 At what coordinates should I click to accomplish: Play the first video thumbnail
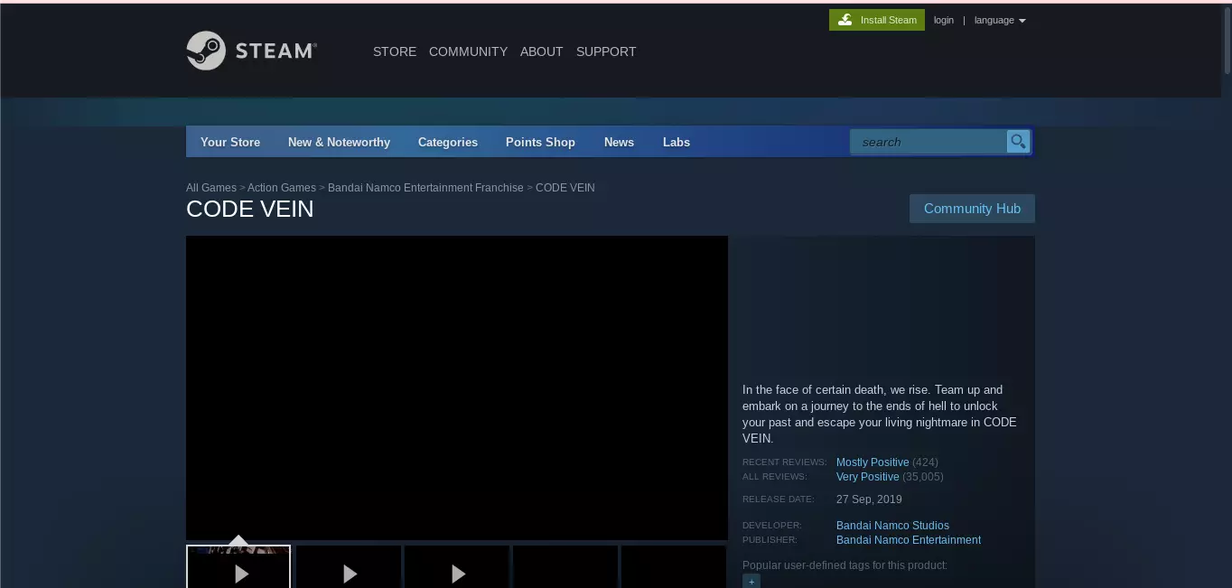tap(238, 566)
